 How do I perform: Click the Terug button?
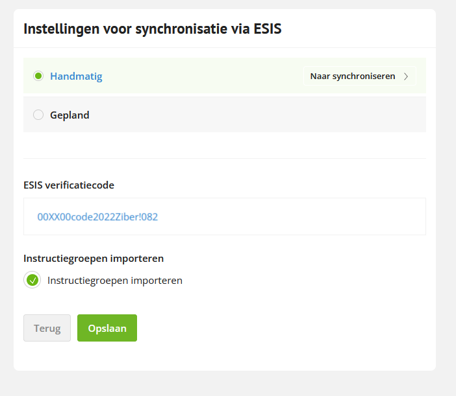click(47, 328)
